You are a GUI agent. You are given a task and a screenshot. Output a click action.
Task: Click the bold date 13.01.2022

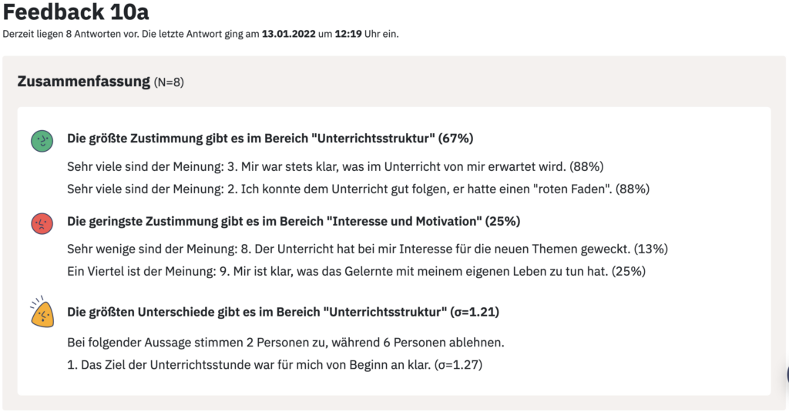pos(288,34)
